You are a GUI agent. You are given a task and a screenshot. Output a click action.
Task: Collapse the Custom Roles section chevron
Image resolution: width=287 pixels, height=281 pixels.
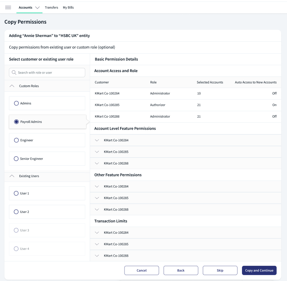(12, 86)
